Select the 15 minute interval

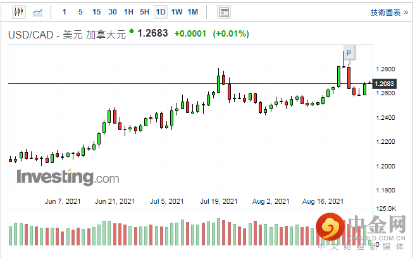click(96, 12)
